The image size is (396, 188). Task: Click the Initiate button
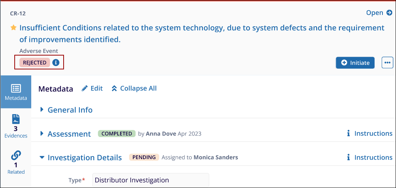tap(355, 63)
